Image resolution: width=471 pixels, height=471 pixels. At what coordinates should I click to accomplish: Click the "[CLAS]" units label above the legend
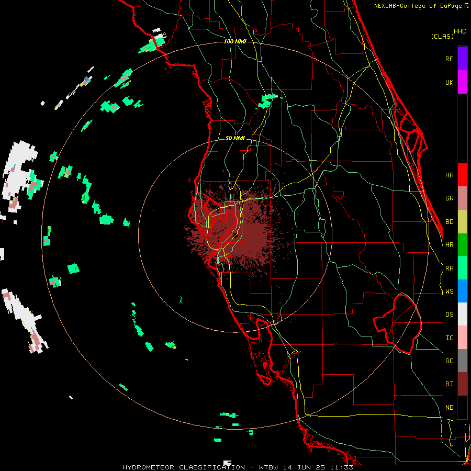pyautogui.click(x=442, y=36)
